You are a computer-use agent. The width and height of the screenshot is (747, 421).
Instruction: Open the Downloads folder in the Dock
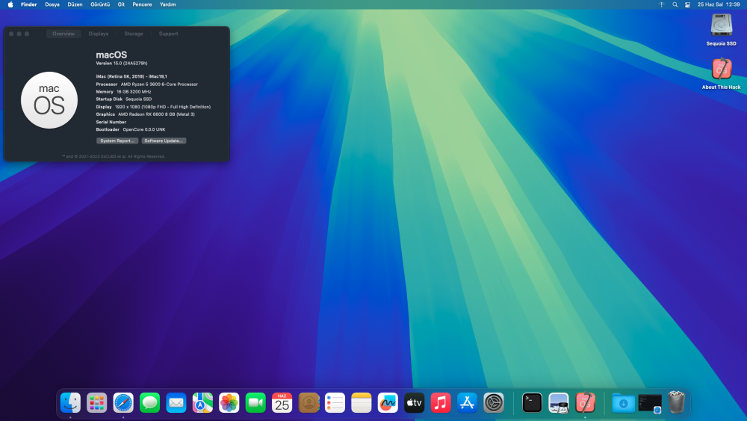coord(623,403)
